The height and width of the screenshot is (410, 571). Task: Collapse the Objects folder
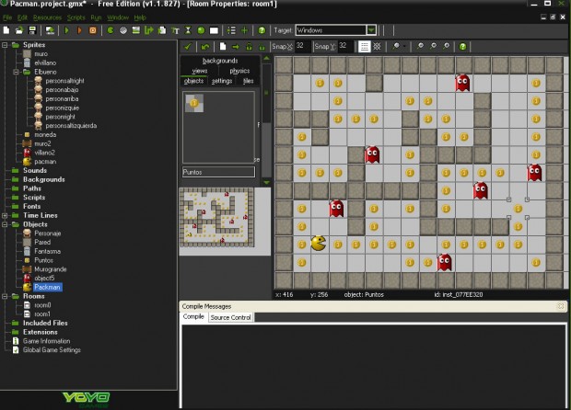pos(5,224)
